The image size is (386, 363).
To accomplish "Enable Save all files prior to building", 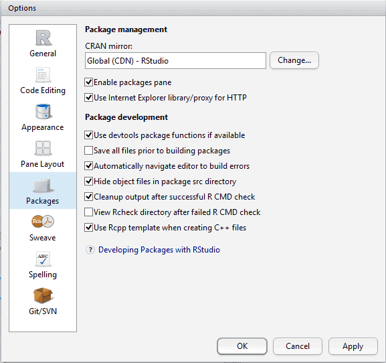I will (x=88, y=151).
